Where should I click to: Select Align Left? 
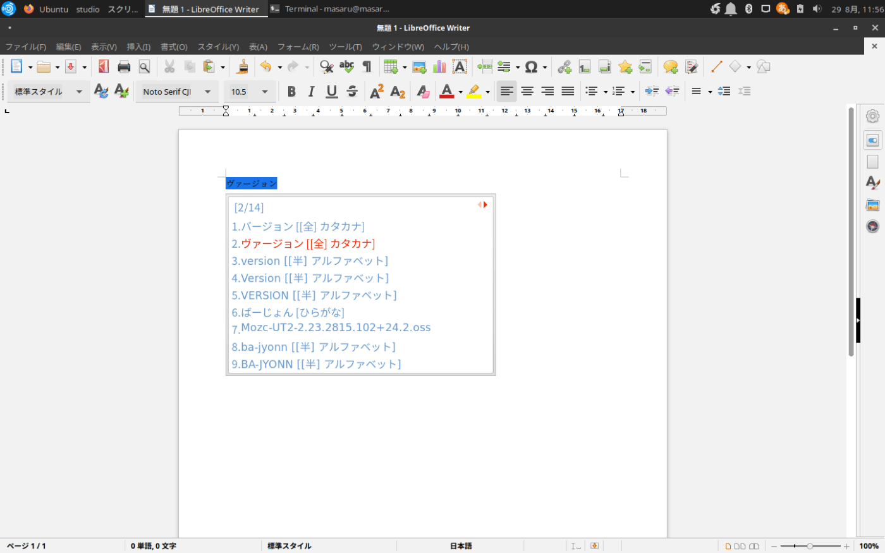point(506,91)
